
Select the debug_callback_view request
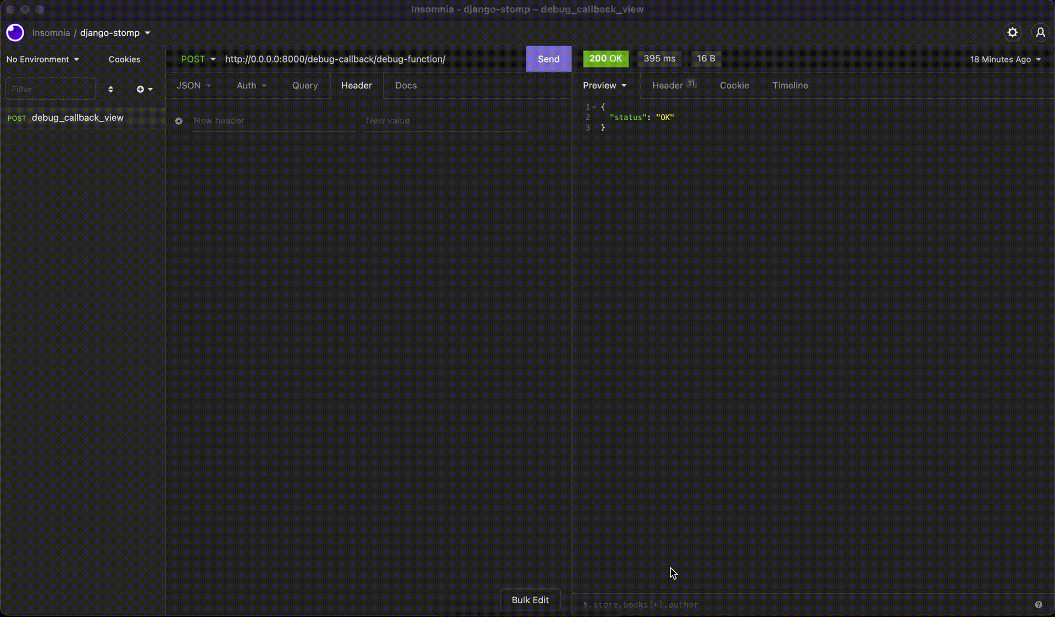click(x=77, y=117)
